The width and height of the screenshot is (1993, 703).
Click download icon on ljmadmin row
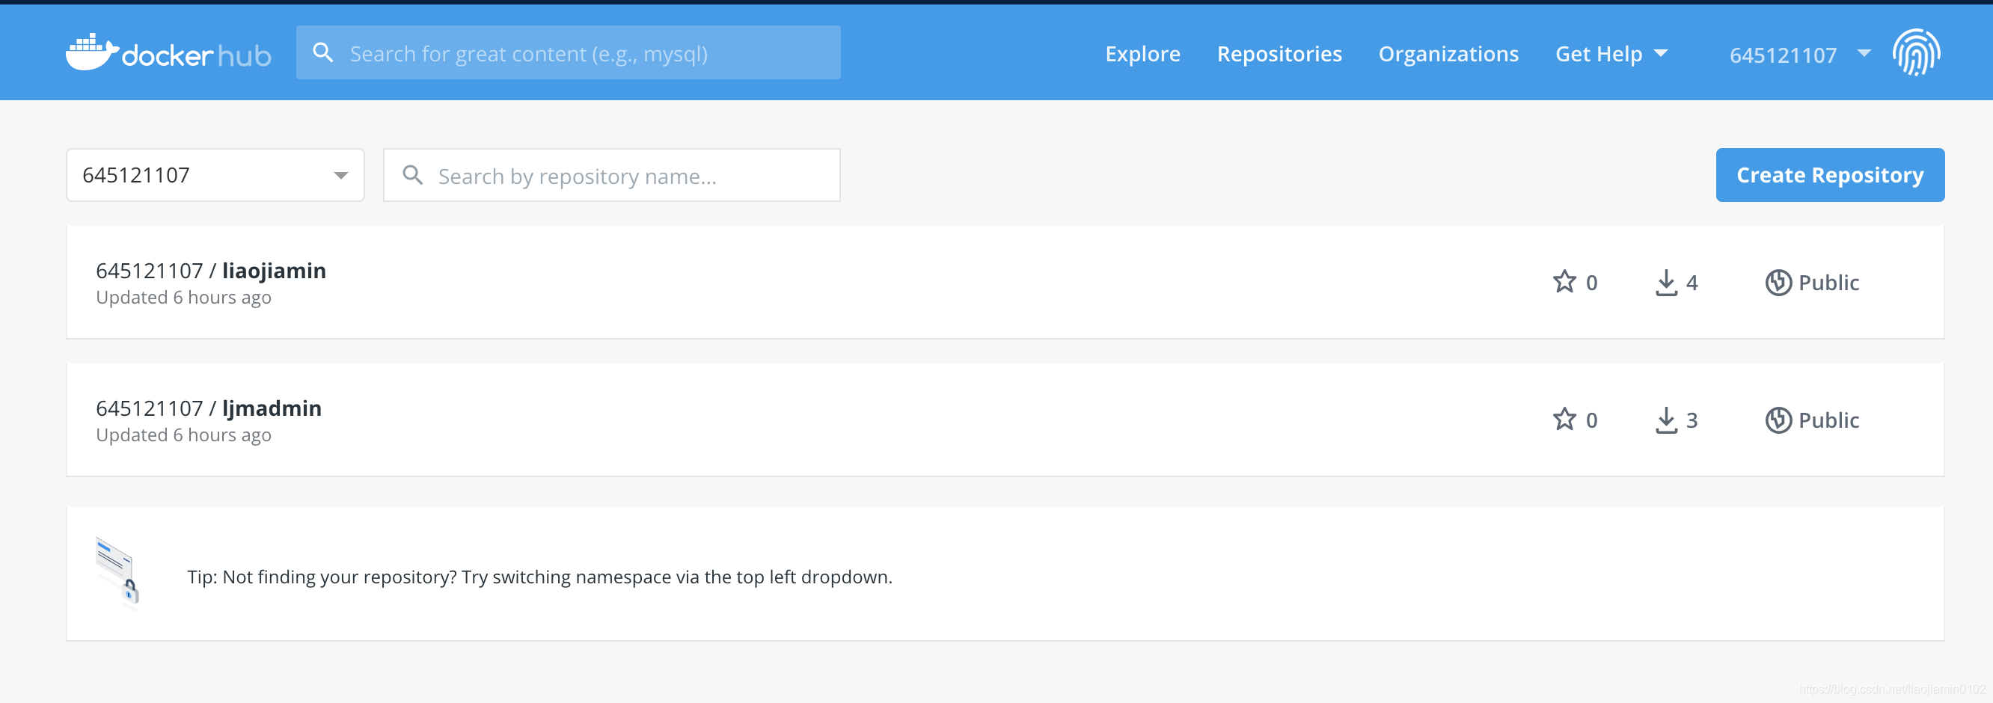(1666, 420)
